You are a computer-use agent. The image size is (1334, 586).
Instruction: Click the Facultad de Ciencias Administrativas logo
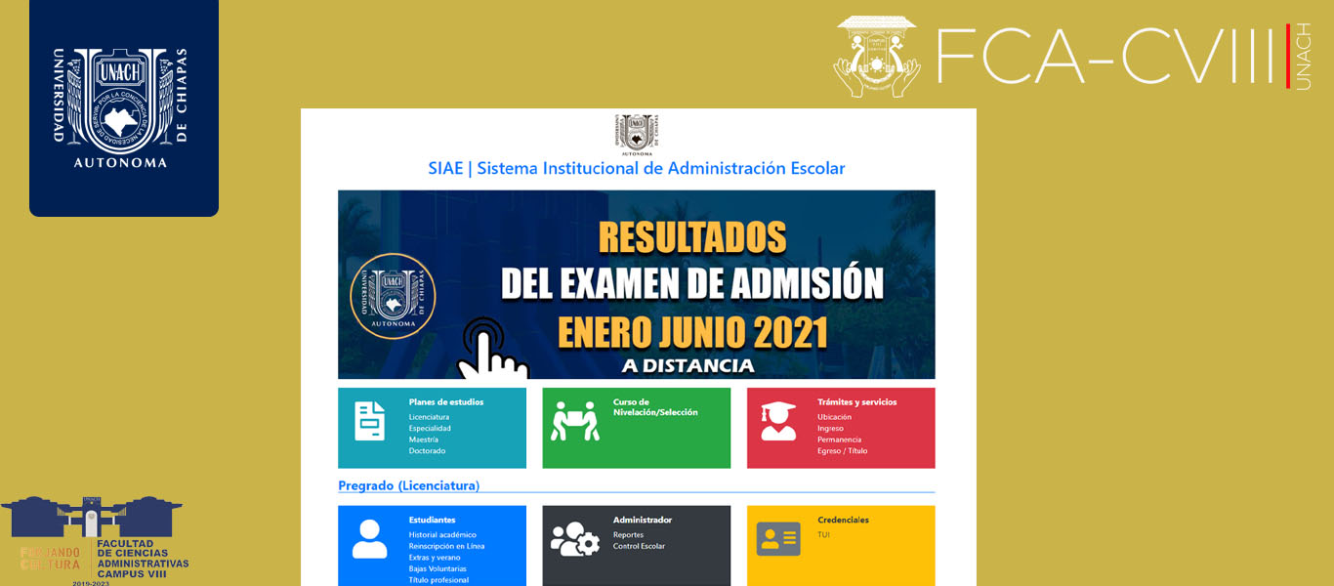pyautogui.click(x=95, y=540)
